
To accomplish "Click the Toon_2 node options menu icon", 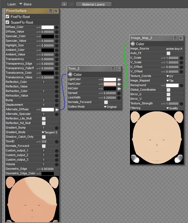I will pos(113,69).
